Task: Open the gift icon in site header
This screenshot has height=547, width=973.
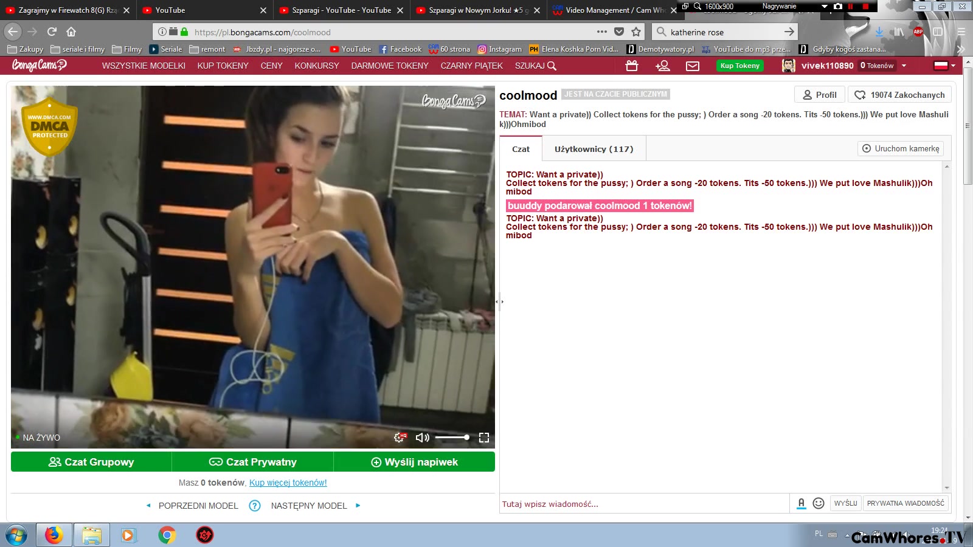Action: pos(632,66)
